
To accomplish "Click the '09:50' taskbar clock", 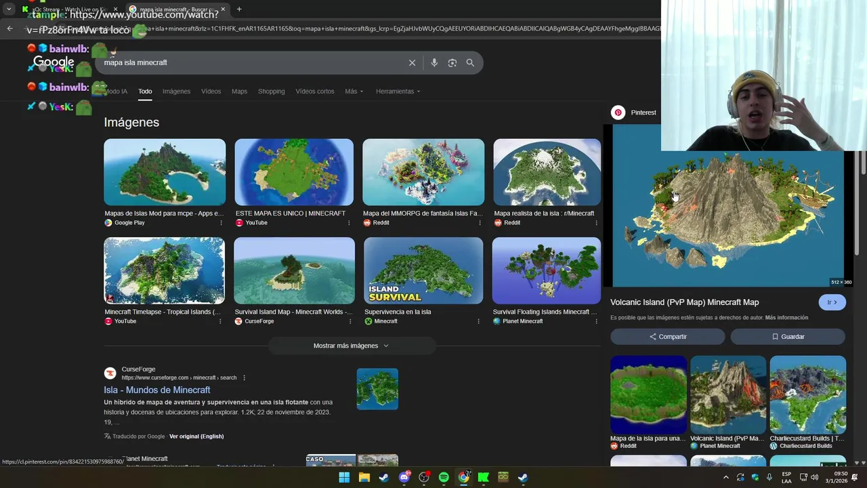I will click(x=841, y=474).
